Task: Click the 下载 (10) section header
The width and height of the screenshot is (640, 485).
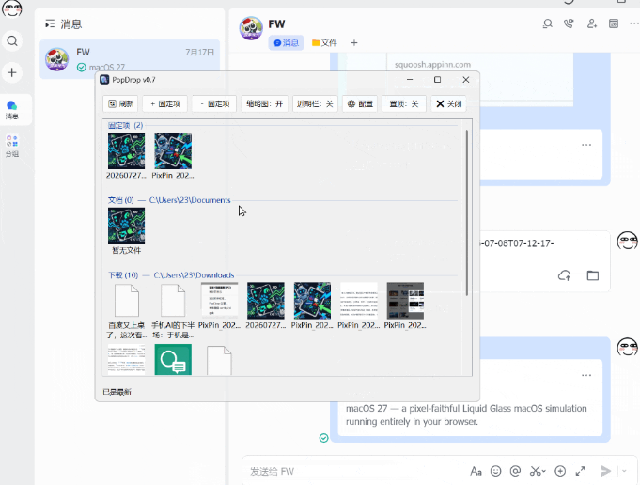Action: pyautogui.click(x=123, y=275)
